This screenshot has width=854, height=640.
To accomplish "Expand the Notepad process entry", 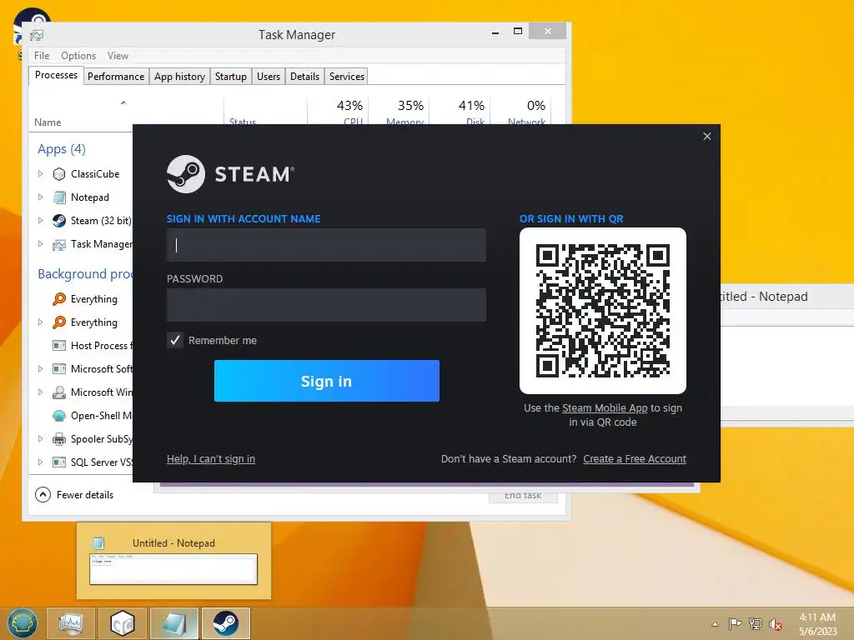I will (x=40, y=197).
